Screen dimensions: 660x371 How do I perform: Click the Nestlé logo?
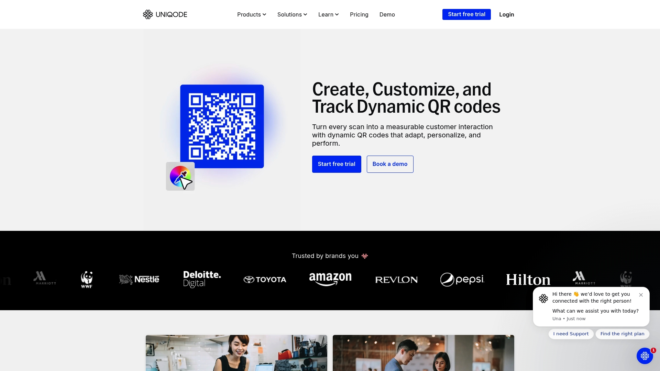click(139, 279)
